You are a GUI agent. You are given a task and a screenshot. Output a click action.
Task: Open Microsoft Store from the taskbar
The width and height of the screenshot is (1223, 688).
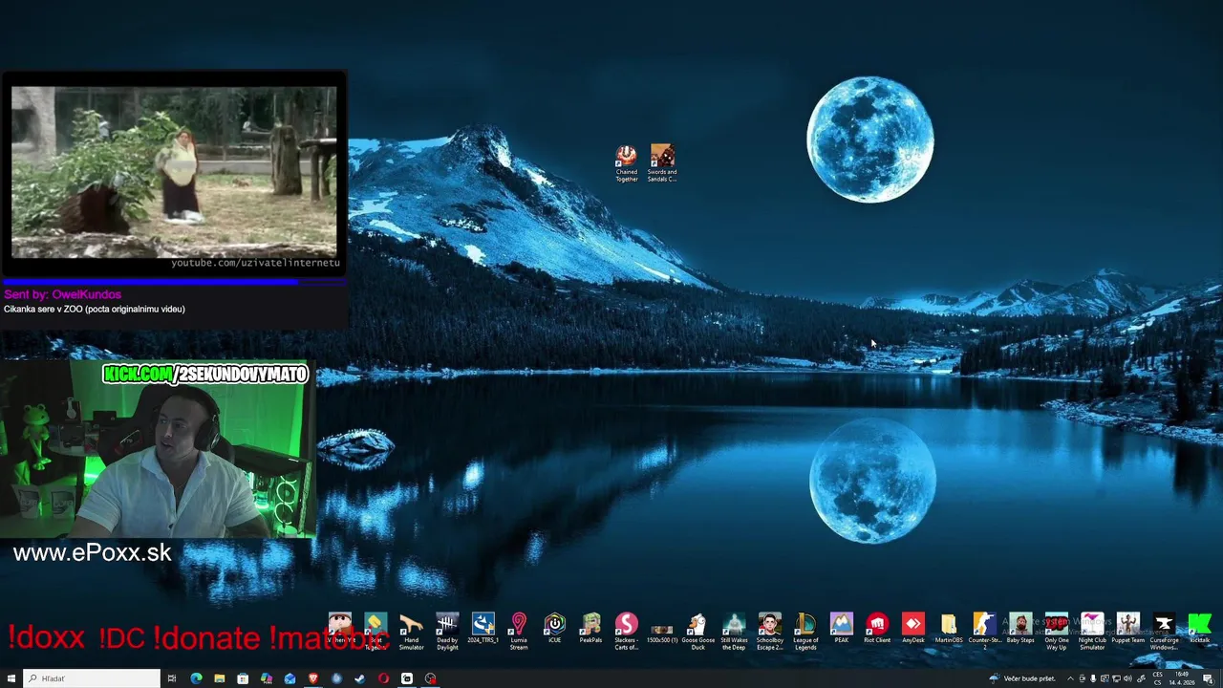243,678
